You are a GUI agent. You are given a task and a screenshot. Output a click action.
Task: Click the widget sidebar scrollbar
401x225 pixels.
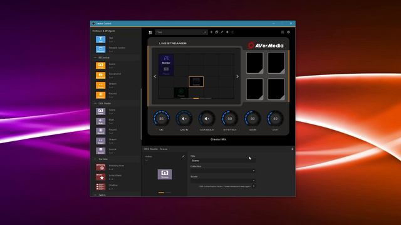141,114
